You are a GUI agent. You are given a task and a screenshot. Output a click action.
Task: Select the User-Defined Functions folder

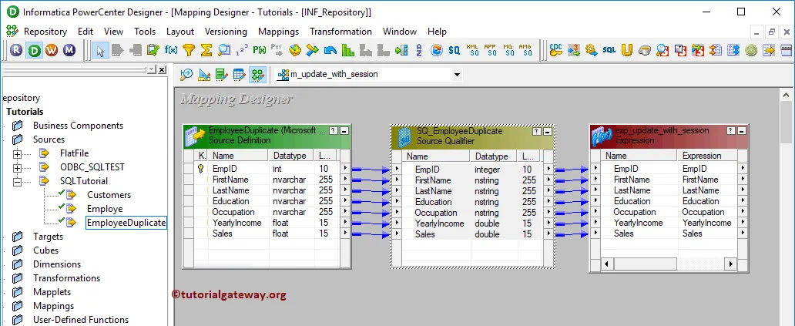81,320
